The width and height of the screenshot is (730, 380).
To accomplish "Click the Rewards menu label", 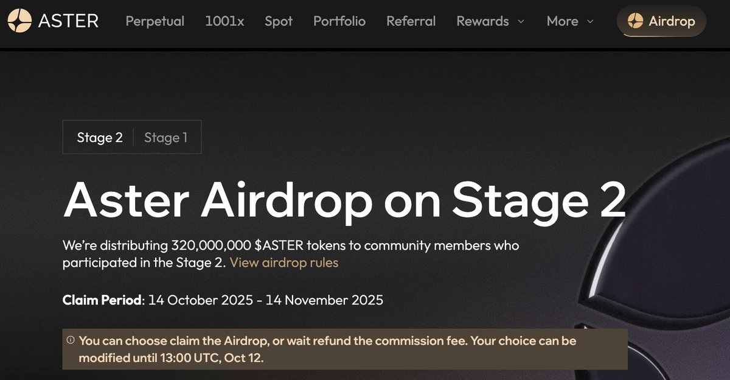I will pos(484,21).
